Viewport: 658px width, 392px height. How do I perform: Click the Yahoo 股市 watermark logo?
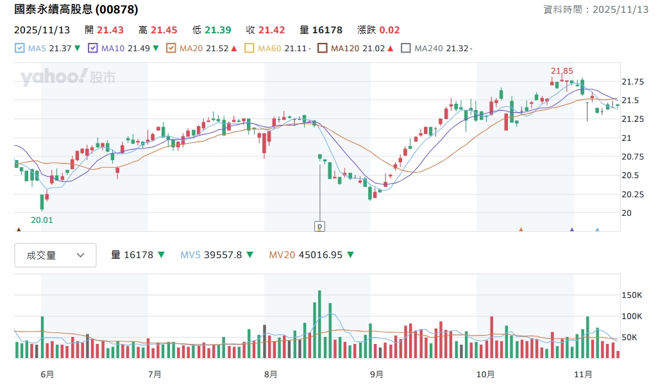coord(67,78)
